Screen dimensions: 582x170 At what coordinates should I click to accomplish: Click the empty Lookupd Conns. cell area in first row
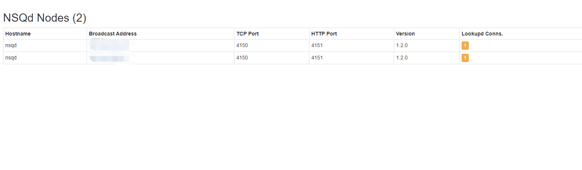pos(525,46)
